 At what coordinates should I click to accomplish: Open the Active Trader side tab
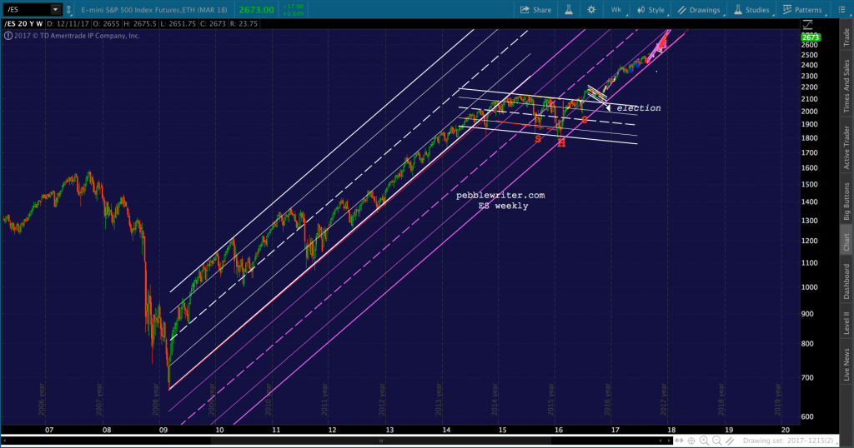pos(846,147)
